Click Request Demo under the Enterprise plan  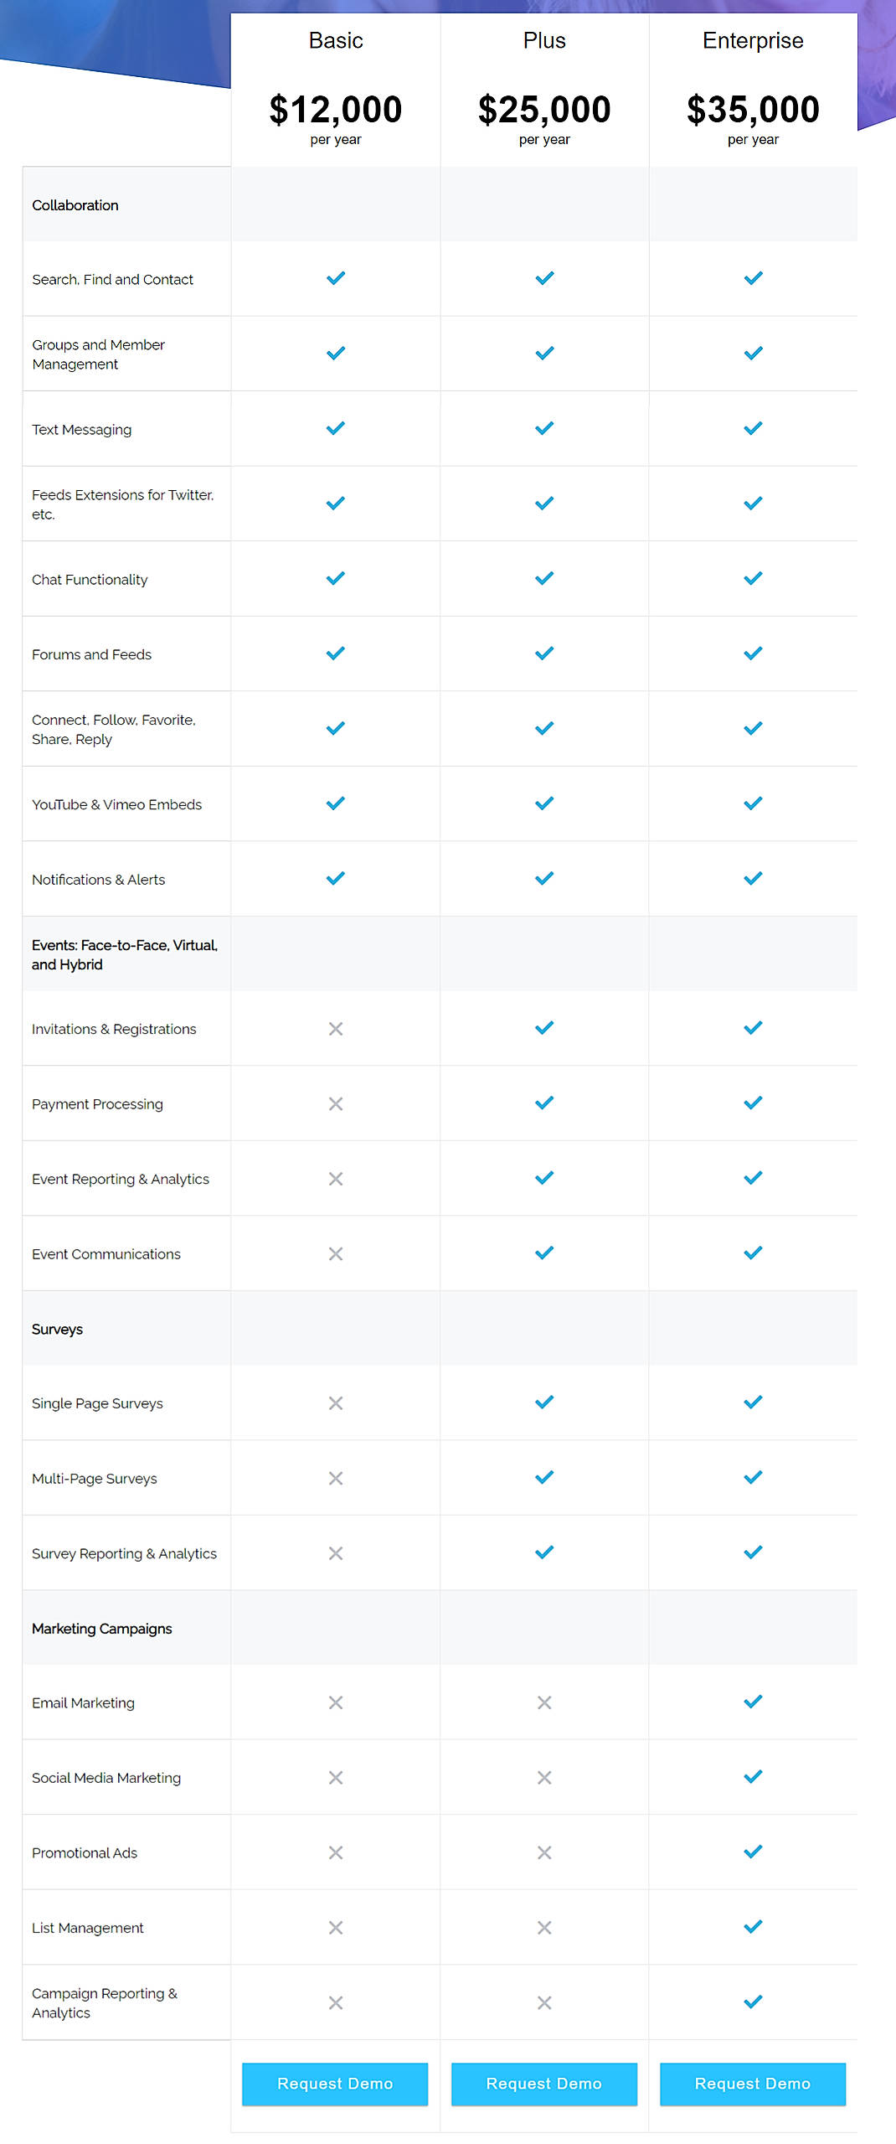[752, 2084]
